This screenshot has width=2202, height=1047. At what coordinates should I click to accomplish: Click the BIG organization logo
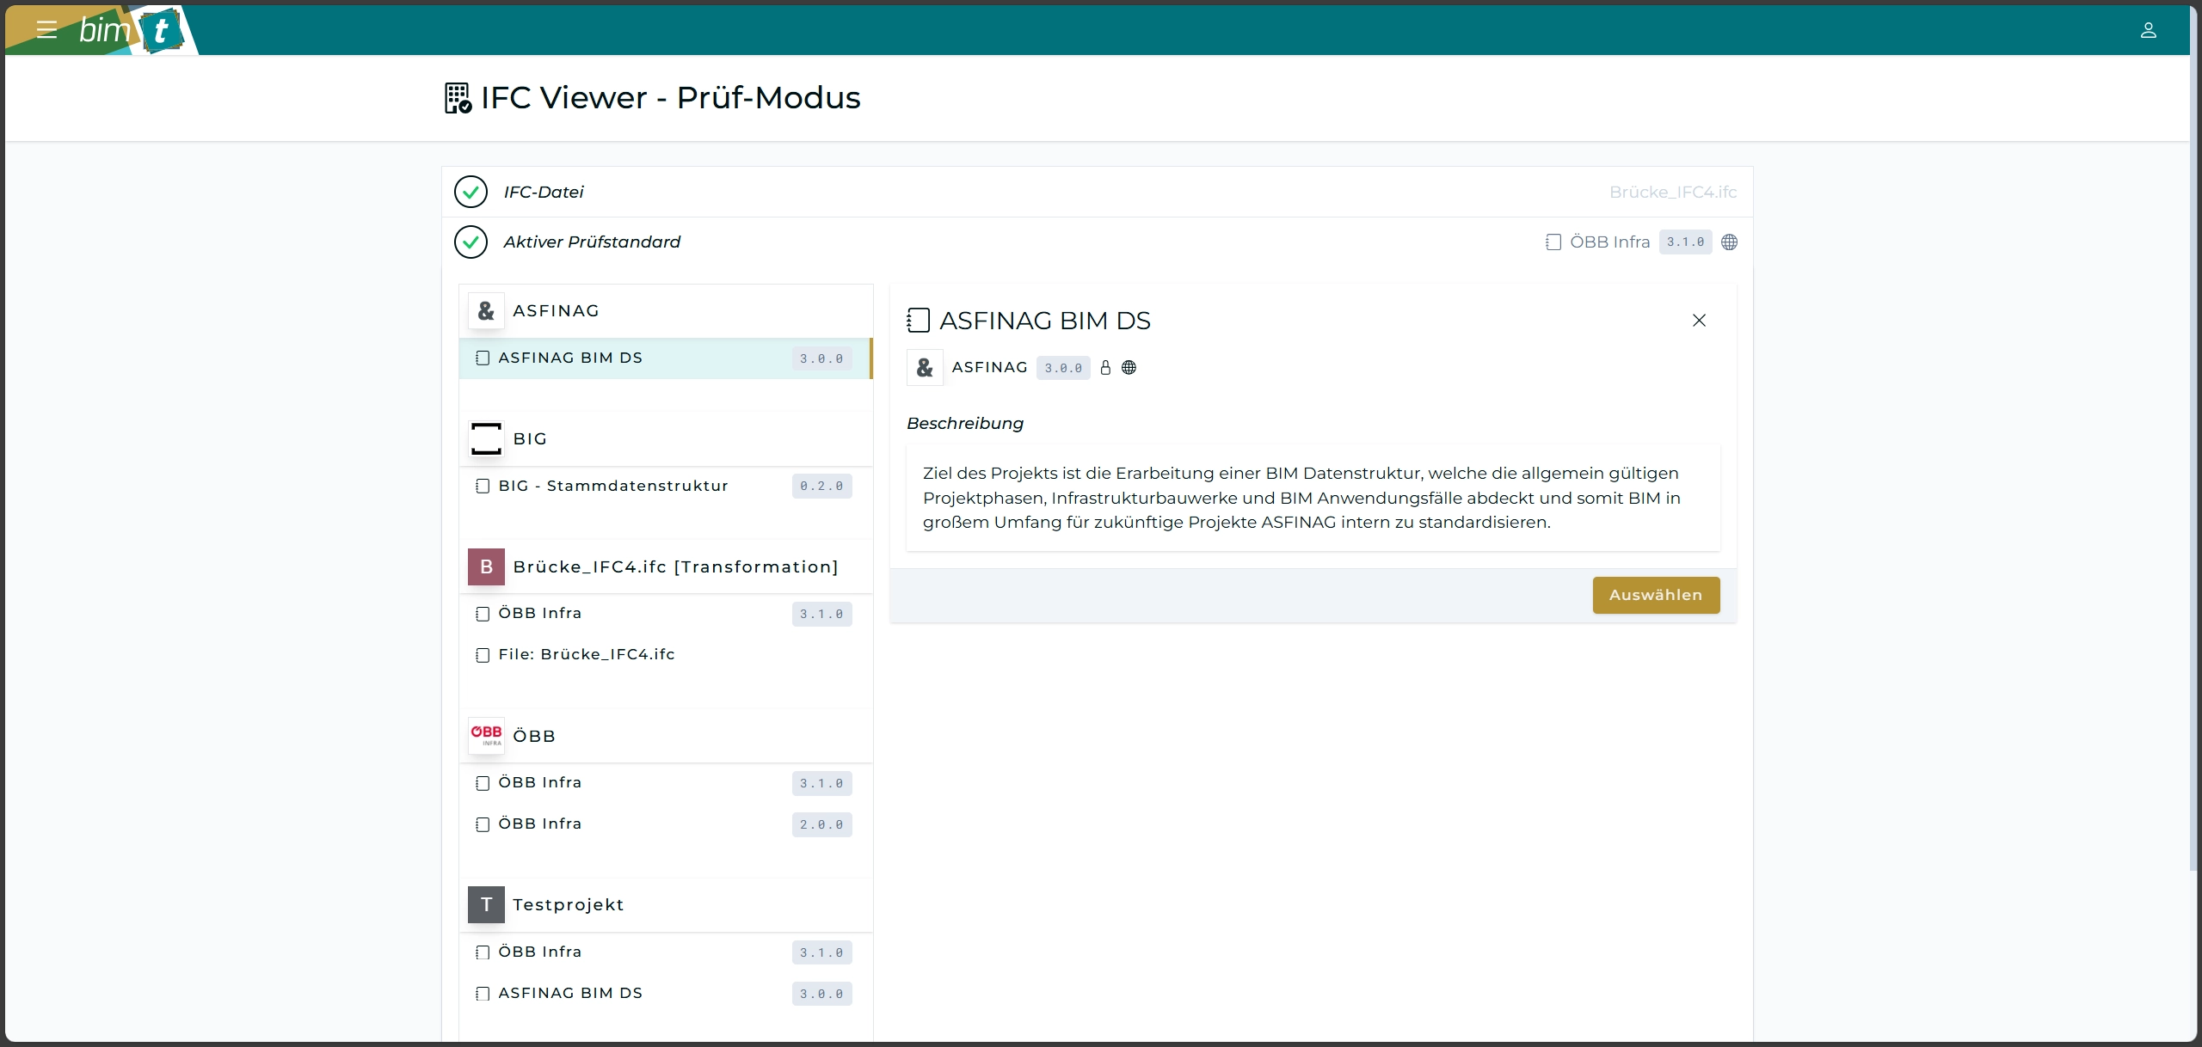pos(486,438)
